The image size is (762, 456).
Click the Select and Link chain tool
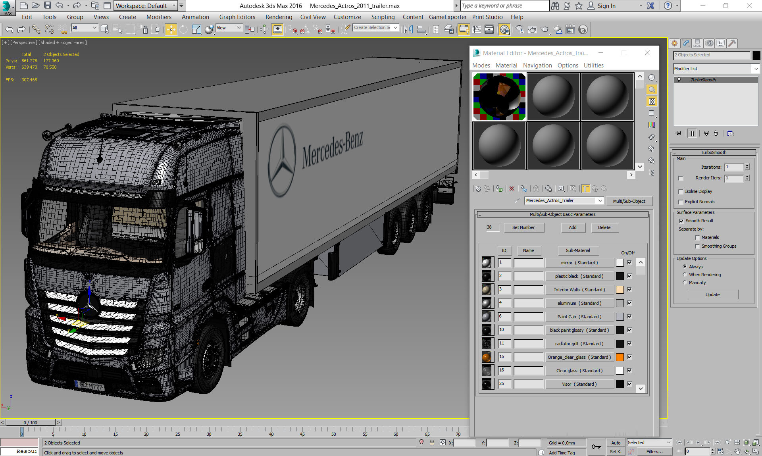pyautogui.click(x=36, y=29)
